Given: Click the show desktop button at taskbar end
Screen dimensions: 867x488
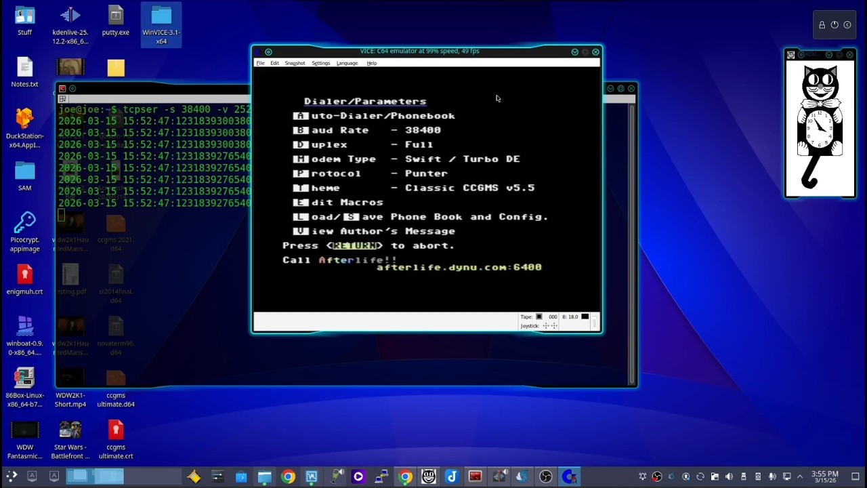Looking at the screenshot, I should click(855, 476).
